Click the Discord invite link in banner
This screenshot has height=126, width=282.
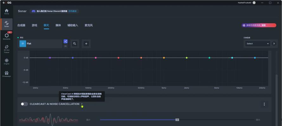[73, 11]
